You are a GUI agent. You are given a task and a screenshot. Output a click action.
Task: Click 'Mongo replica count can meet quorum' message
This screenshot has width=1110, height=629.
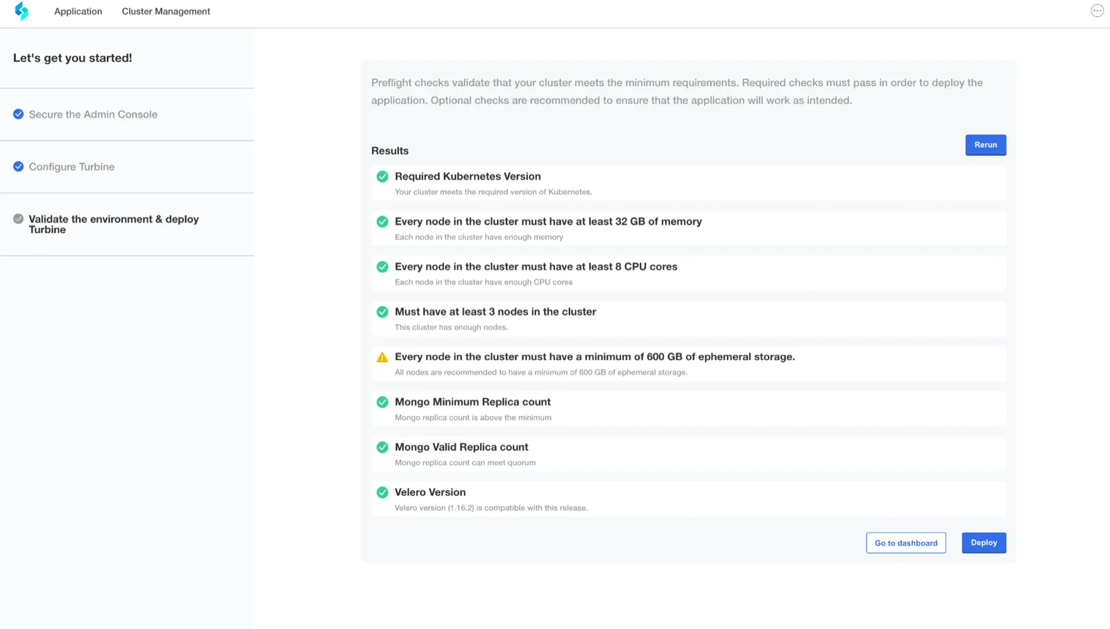[465, 463]
